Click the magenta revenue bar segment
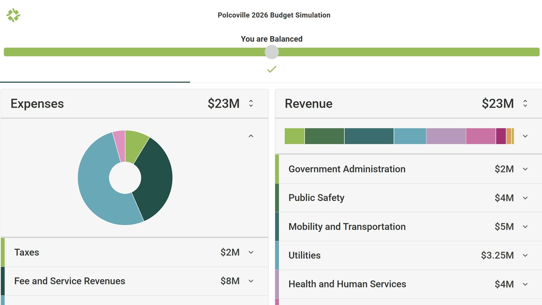 (x=501, y=136)
